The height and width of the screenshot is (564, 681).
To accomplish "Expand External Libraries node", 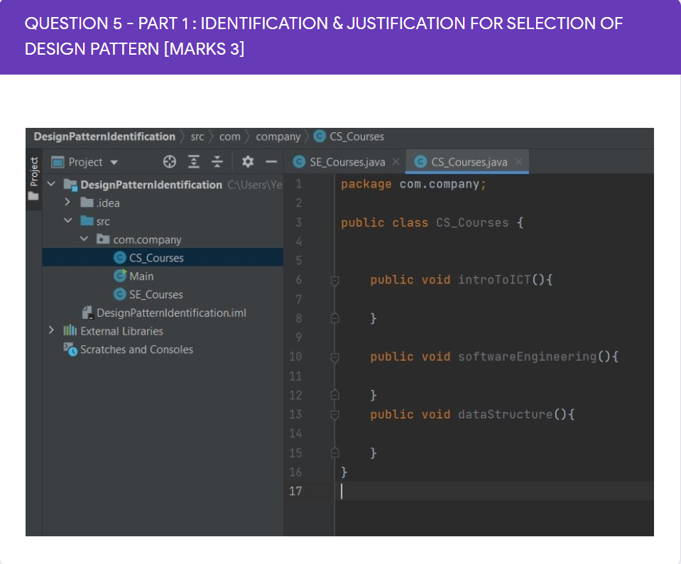I will pyautogui.click(x=51, y=330).
